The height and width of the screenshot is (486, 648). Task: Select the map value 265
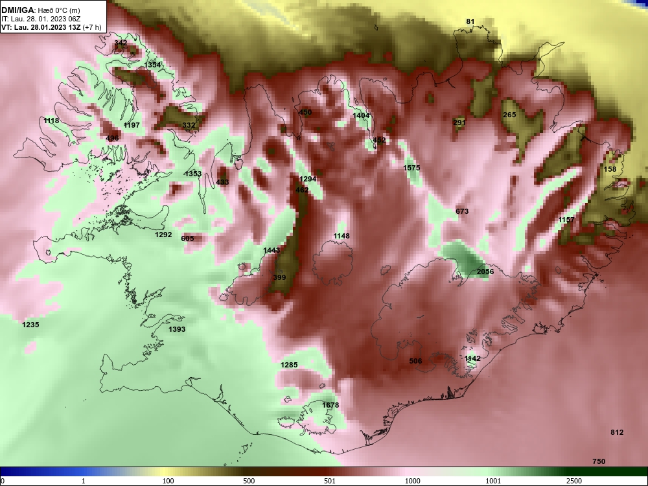point(509,115)
